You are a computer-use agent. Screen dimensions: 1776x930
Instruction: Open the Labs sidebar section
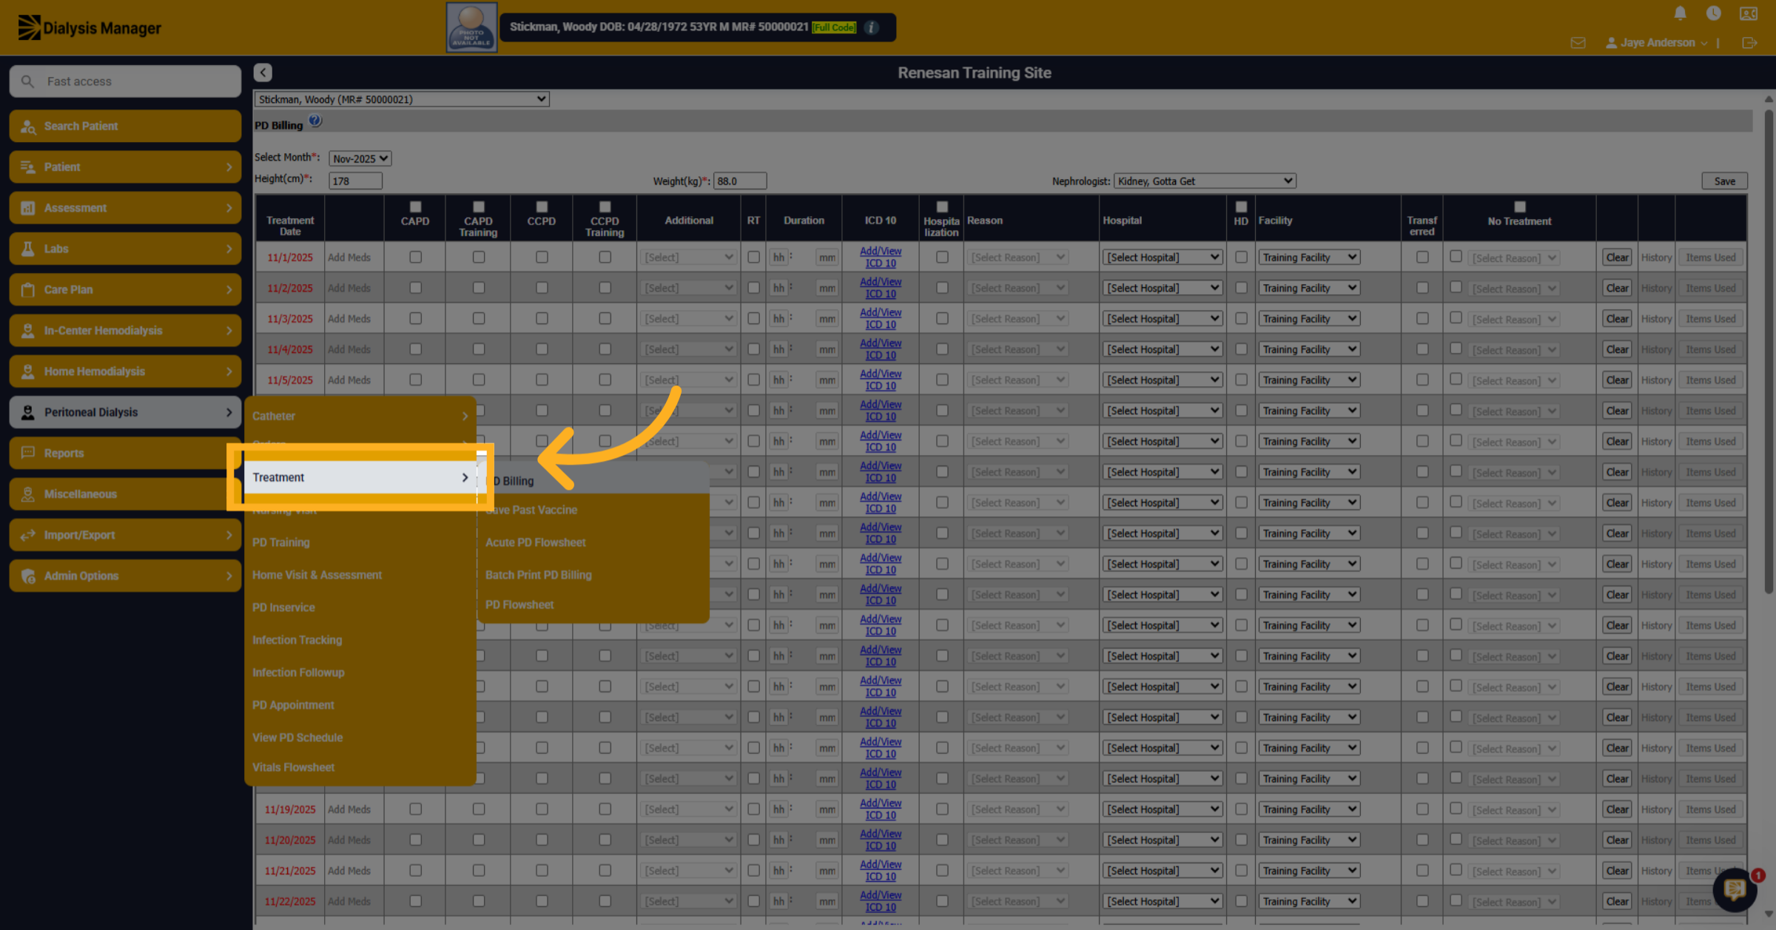[x=125, y=249]
